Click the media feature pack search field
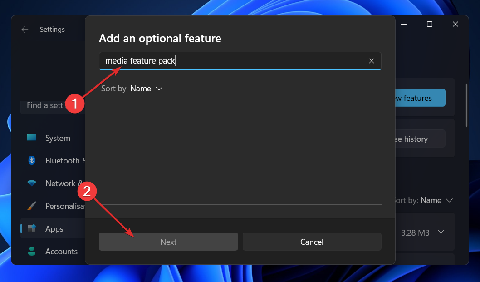This screenshot has height=282, width=480. pos(240,61)
